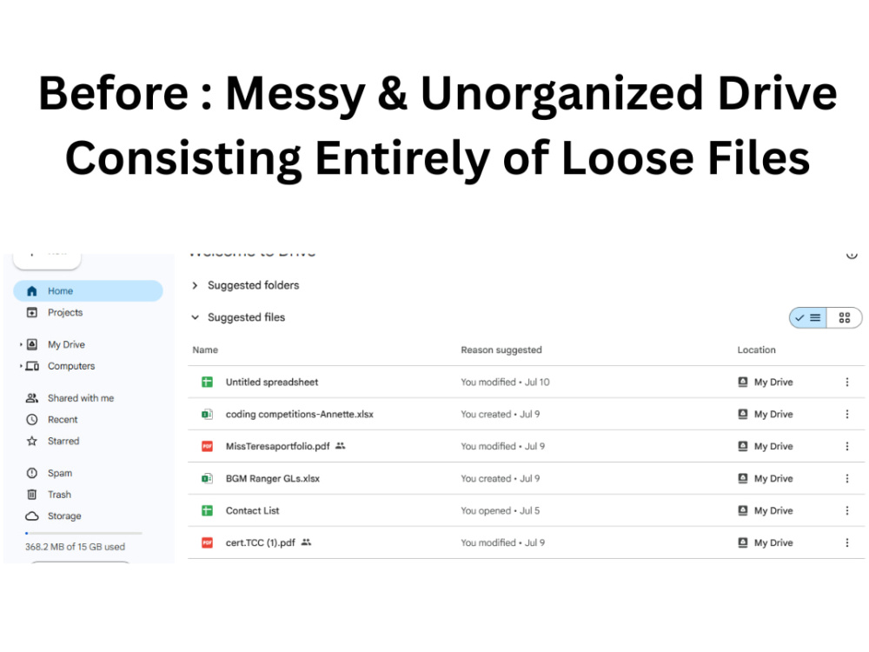Click the BGM Ranger GLs Excel icon
The width and height of the screenshot is (869, 652).
[208, 479]
